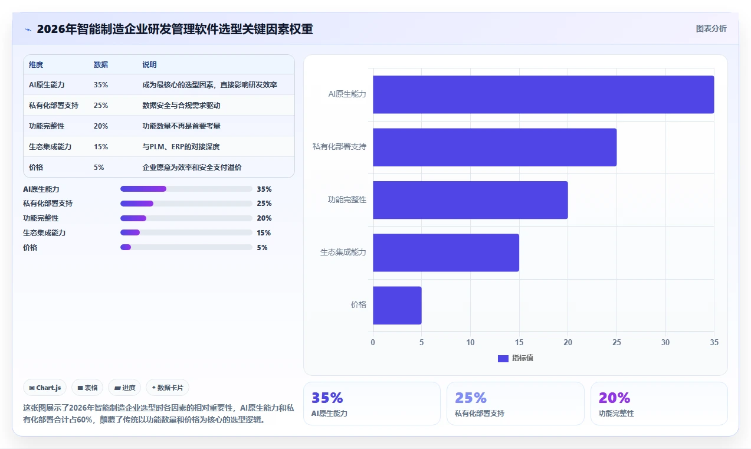Click the 5% table data cell
Screen dimensions: 751x449
point(99,168)
